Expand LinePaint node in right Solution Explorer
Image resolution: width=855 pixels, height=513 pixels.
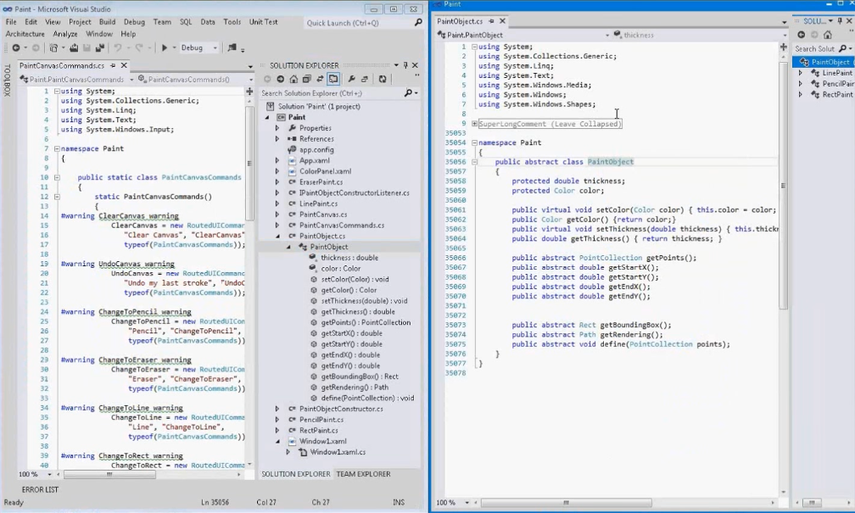point(801,73)
